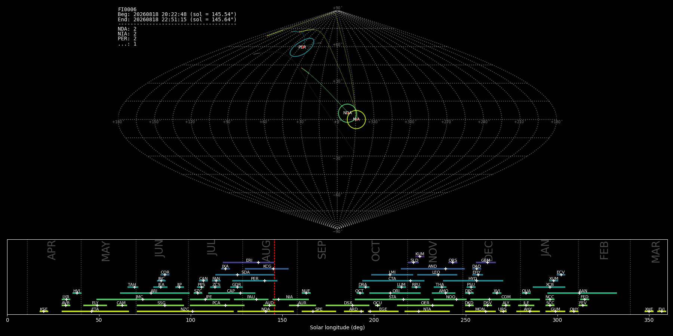Click the 'Solar longitude (deg)' axis label
673x336 pixels.
click(x=337, y=328)
